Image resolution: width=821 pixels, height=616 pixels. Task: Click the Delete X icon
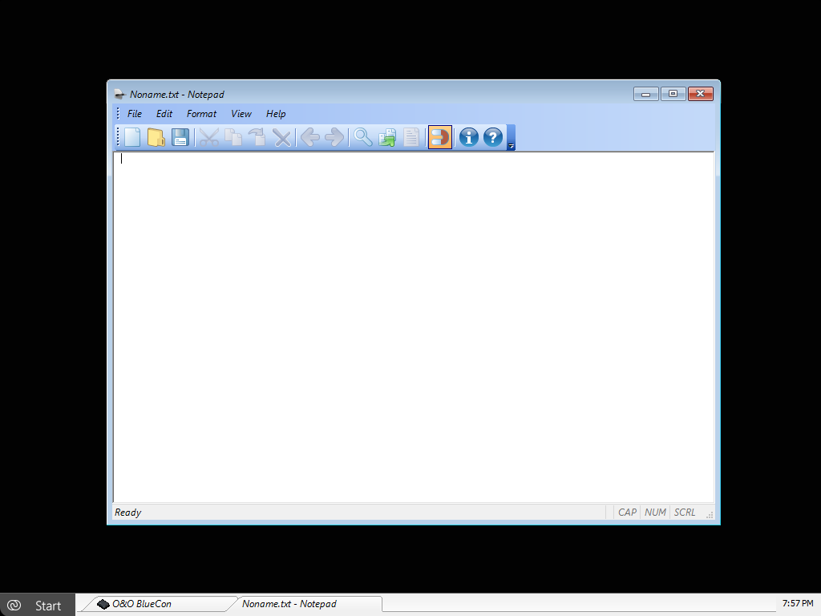point(281,137)
